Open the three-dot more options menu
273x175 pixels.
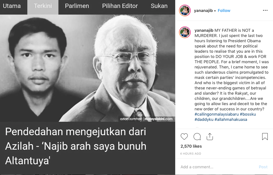[x=265, y=10]
